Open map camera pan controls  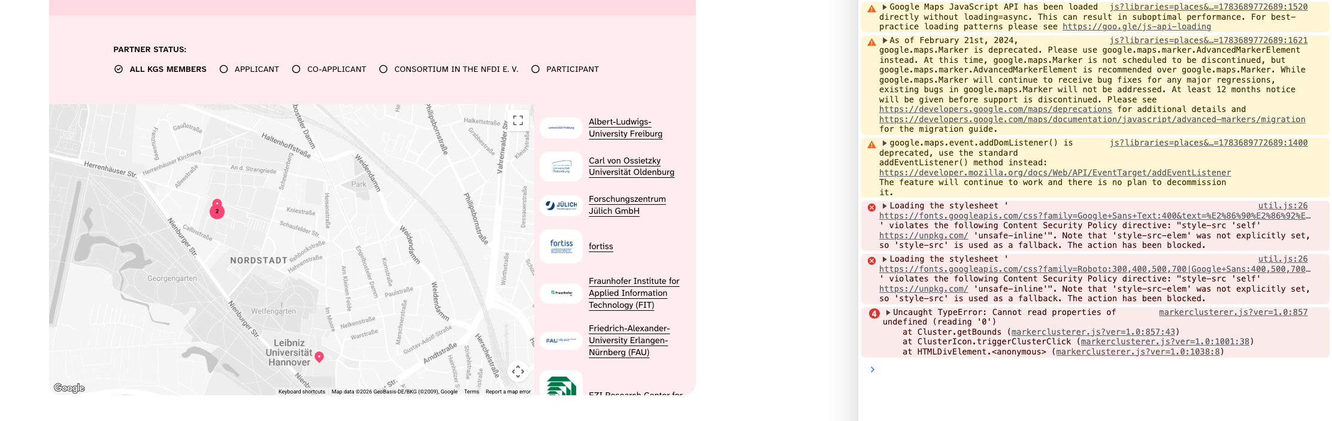click(x=518, y=371)
